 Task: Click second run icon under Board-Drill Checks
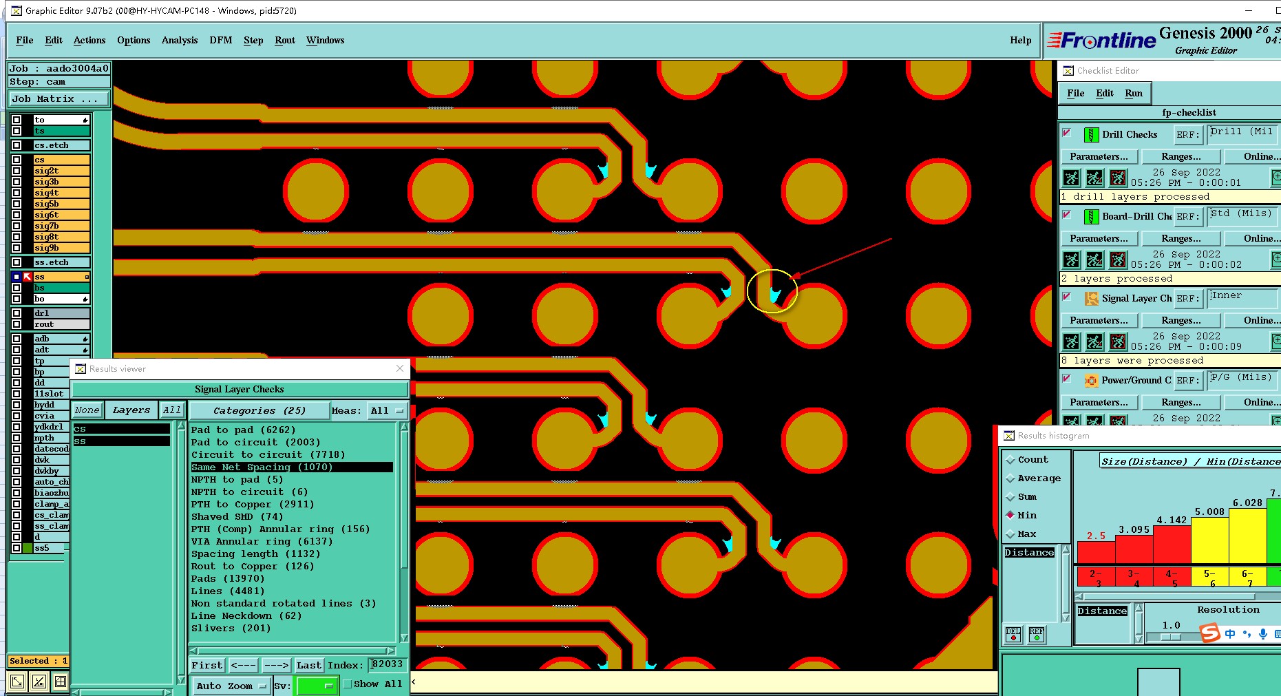pos(1094,260)
